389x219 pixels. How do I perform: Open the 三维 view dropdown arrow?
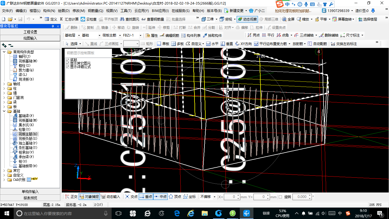(216, 19)
